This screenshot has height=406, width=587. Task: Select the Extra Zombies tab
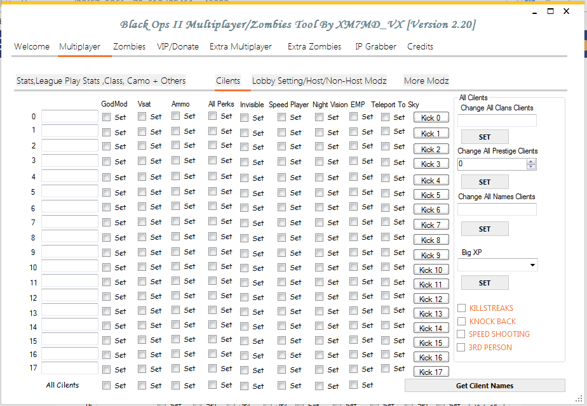pyautogui.click(x=314, y=47)
